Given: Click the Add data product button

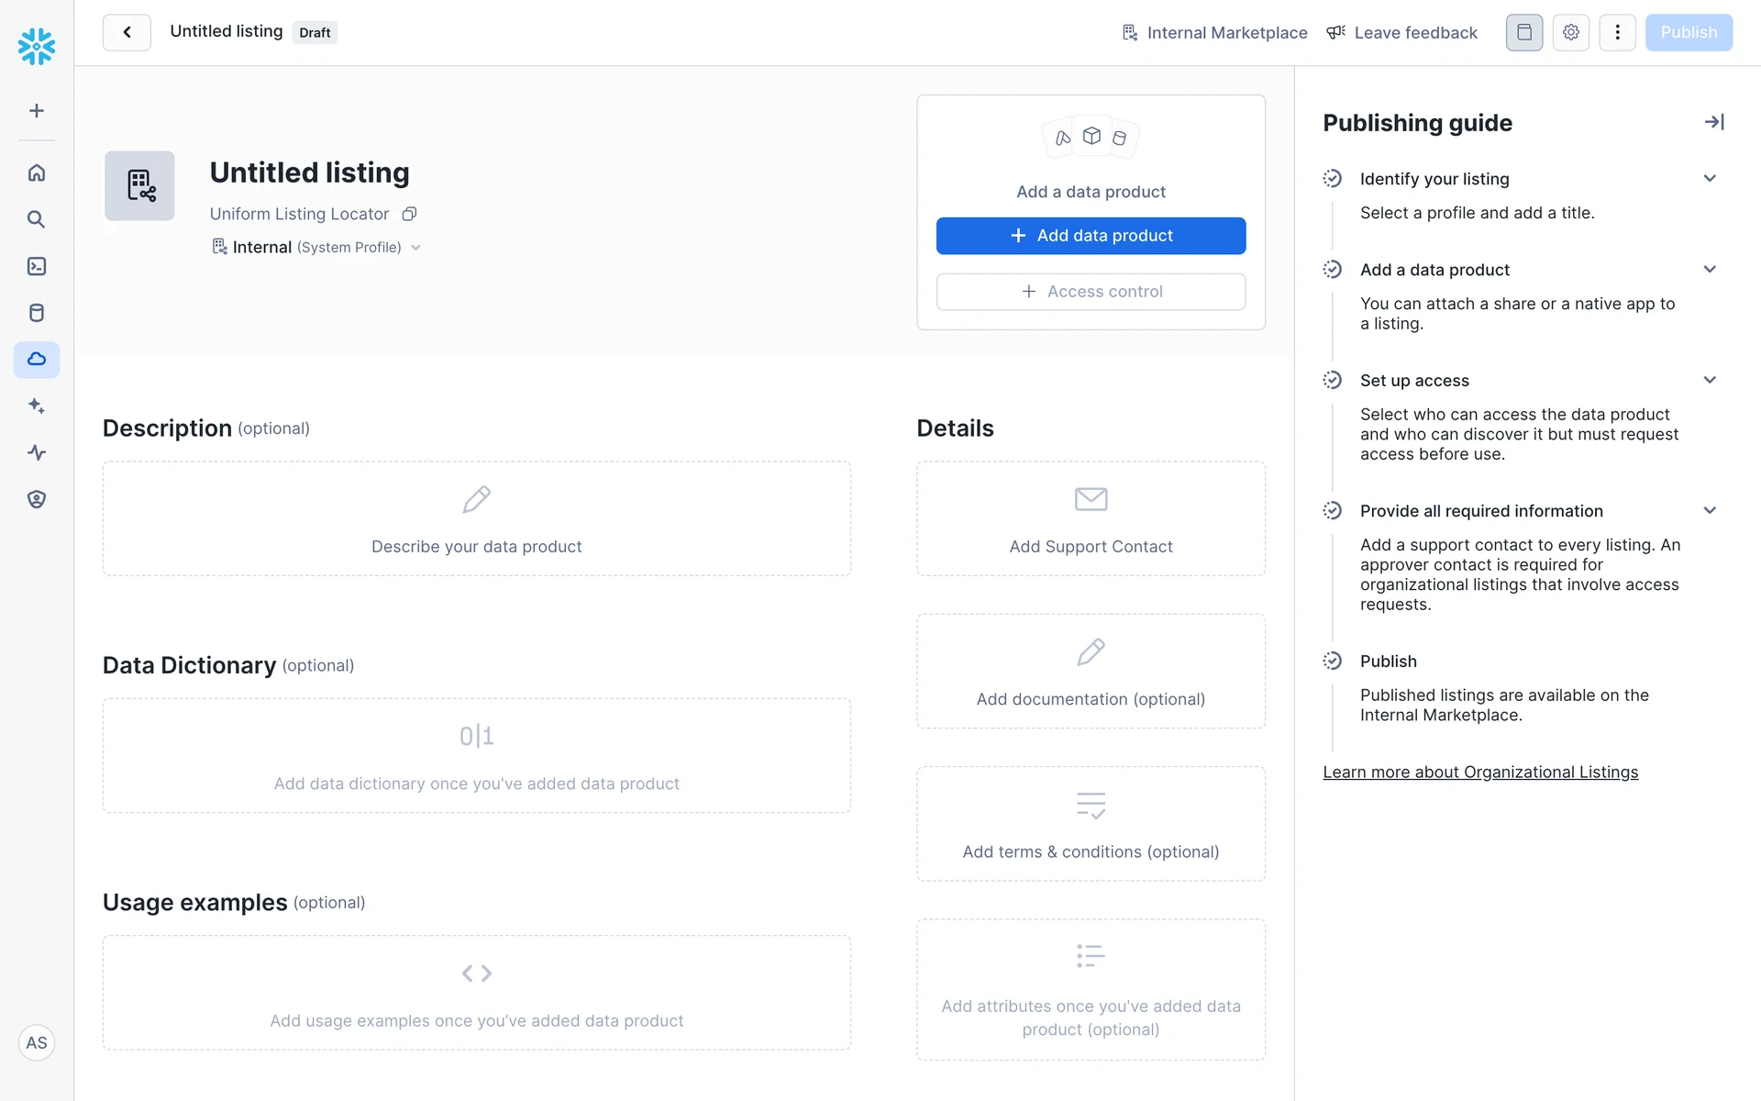Looking at the screenshot, I should 1090,236.
